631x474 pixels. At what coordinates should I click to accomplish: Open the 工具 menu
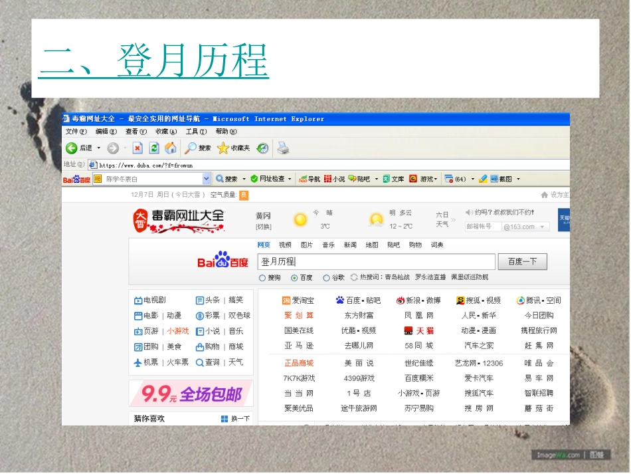pyautogui.click(x=197, y=132)
